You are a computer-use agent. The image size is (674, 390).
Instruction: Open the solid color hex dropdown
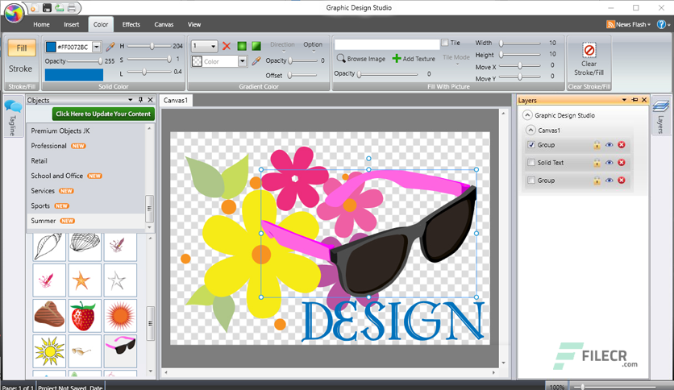[x=97, y=47]
